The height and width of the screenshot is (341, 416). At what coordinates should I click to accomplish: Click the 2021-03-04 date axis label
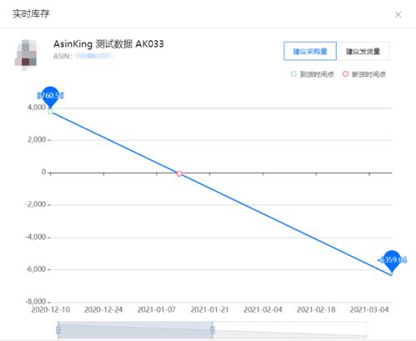click(369, 309)
